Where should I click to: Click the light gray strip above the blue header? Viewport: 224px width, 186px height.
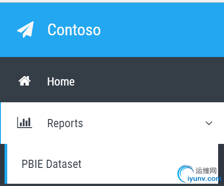click(112, 1)
